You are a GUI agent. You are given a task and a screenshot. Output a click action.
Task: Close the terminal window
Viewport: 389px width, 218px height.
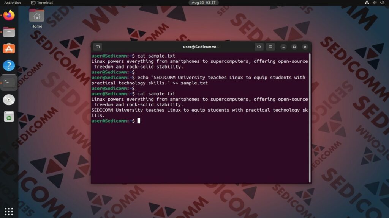pos(305,47)
